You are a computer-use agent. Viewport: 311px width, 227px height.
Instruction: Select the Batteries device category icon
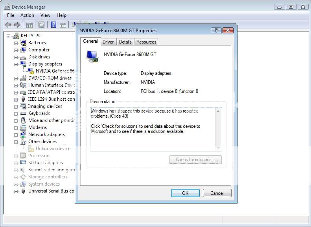(x=23, y=43)
